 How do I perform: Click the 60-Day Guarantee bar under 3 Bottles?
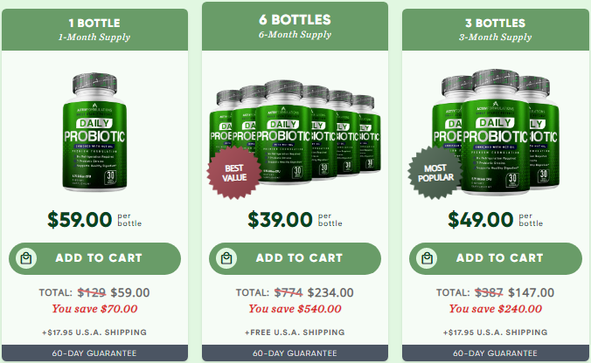(496, 353)
